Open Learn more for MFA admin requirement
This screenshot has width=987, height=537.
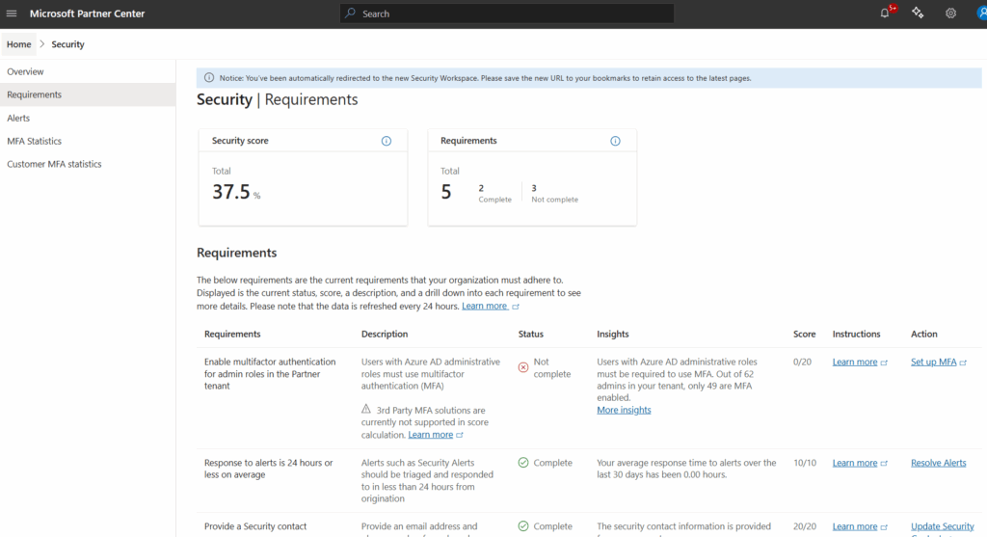coord(855,362)
